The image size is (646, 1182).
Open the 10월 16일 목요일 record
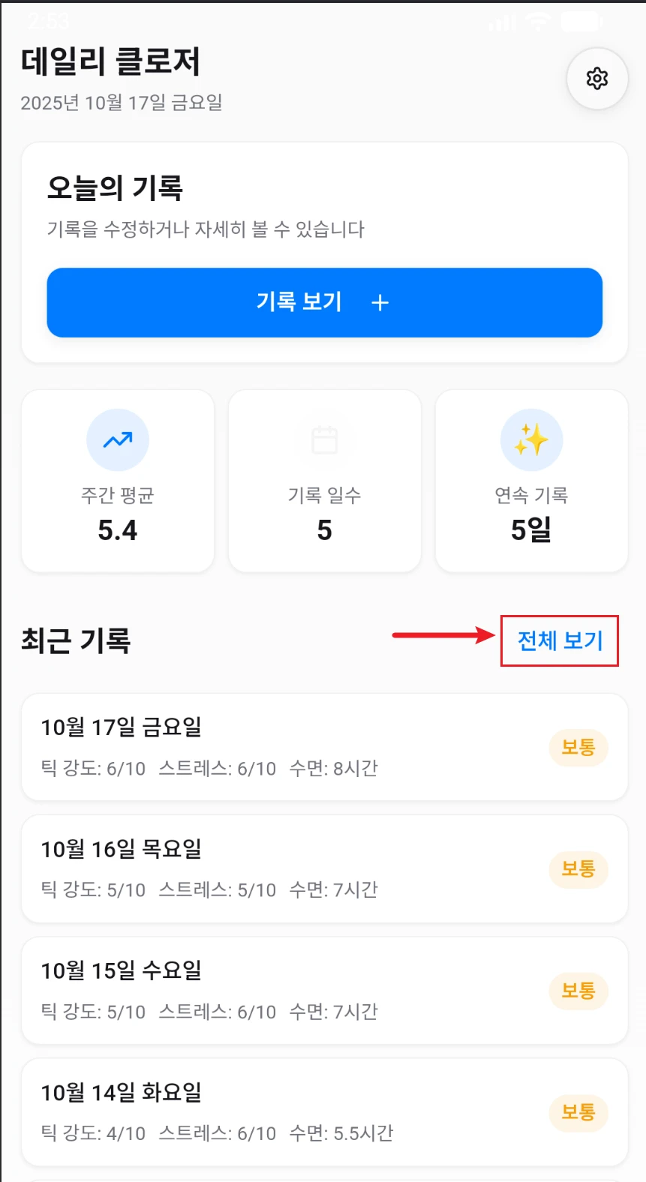(x=285, y=868)
